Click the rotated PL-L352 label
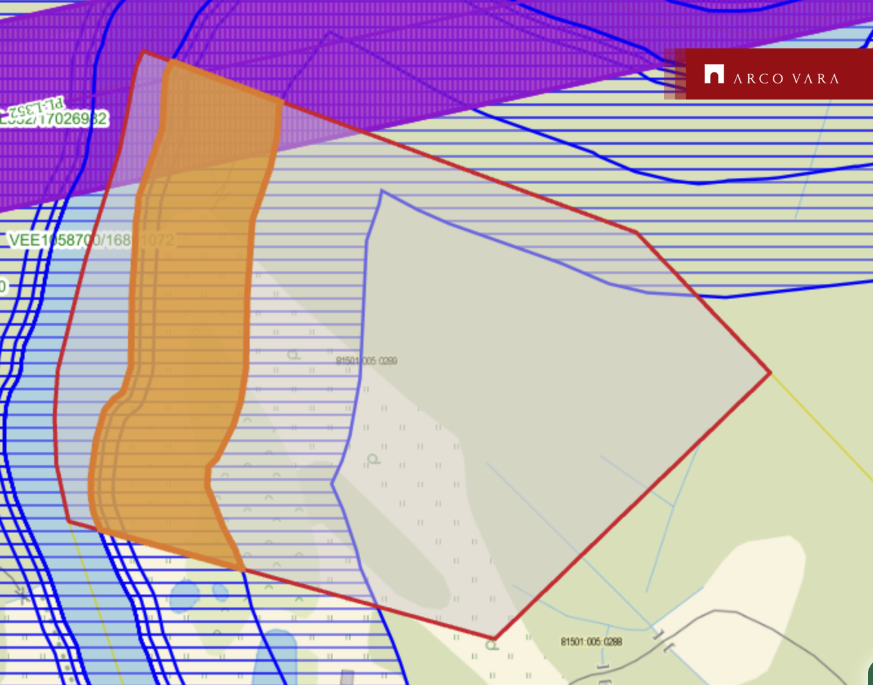The width and height of the screenshot is (873, 685). click(37, 107)
